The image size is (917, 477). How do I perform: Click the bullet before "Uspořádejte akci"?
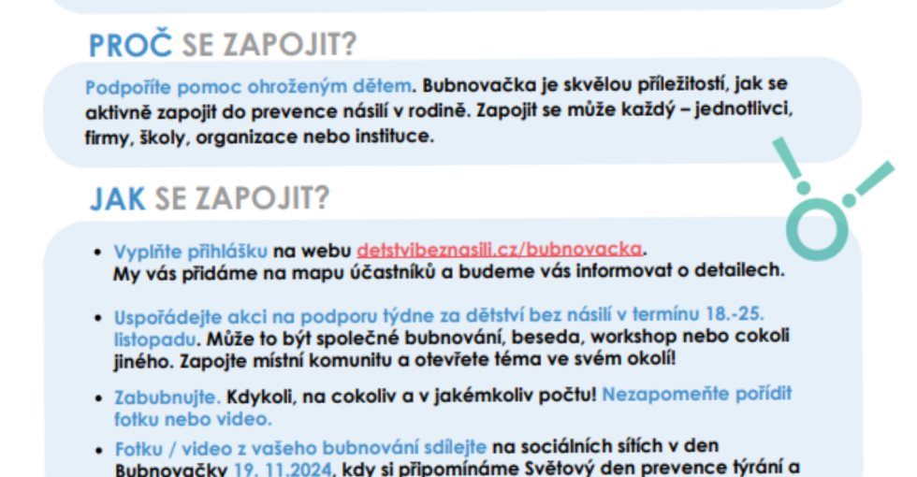click(98, 316)
